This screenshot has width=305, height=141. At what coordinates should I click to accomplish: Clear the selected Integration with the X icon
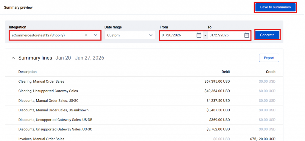pyautogui.click(x=86, y=35)
